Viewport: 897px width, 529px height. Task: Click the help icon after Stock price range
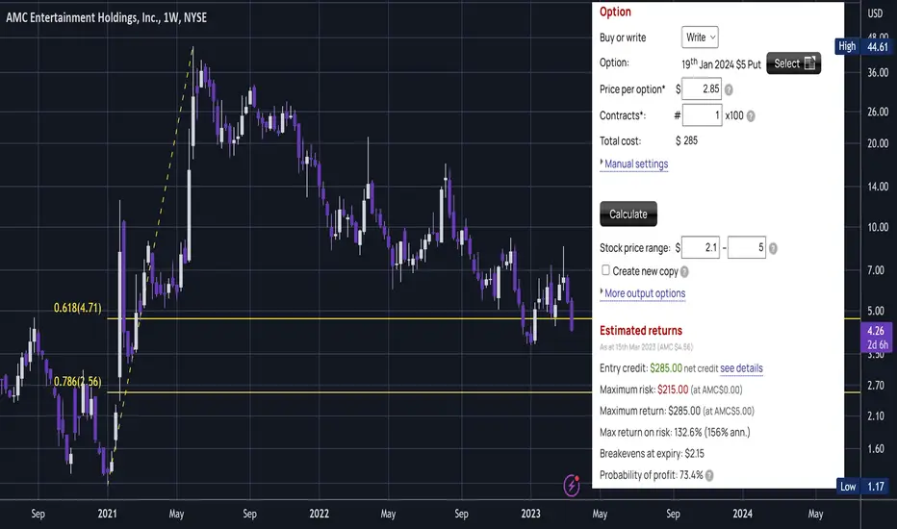coord(773,248)
